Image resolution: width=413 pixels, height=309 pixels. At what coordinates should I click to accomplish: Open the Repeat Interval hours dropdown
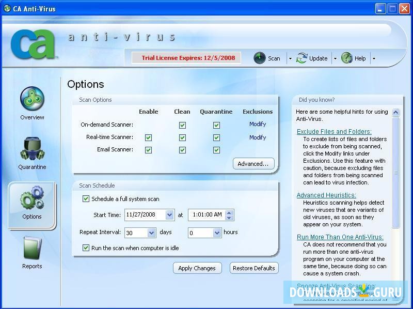[217, 233]
